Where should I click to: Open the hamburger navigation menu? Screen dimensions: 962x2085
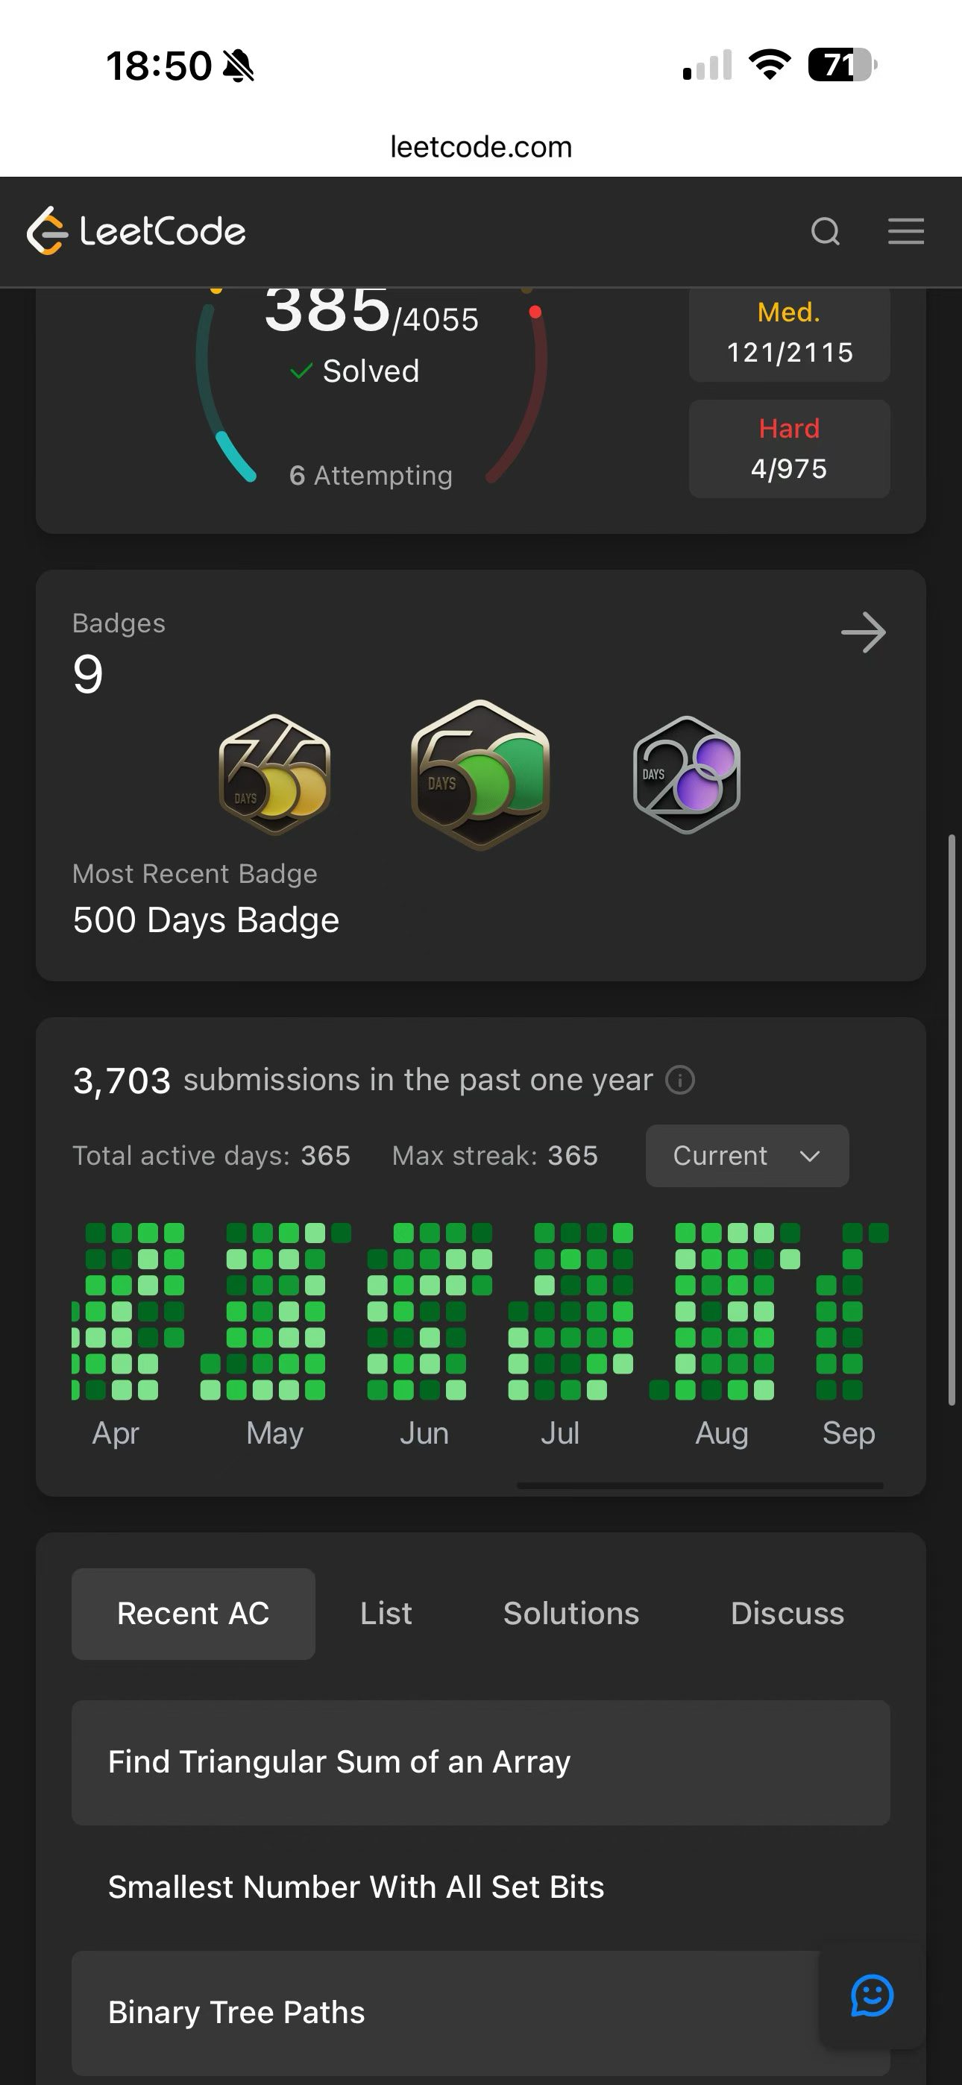point(905,231)
